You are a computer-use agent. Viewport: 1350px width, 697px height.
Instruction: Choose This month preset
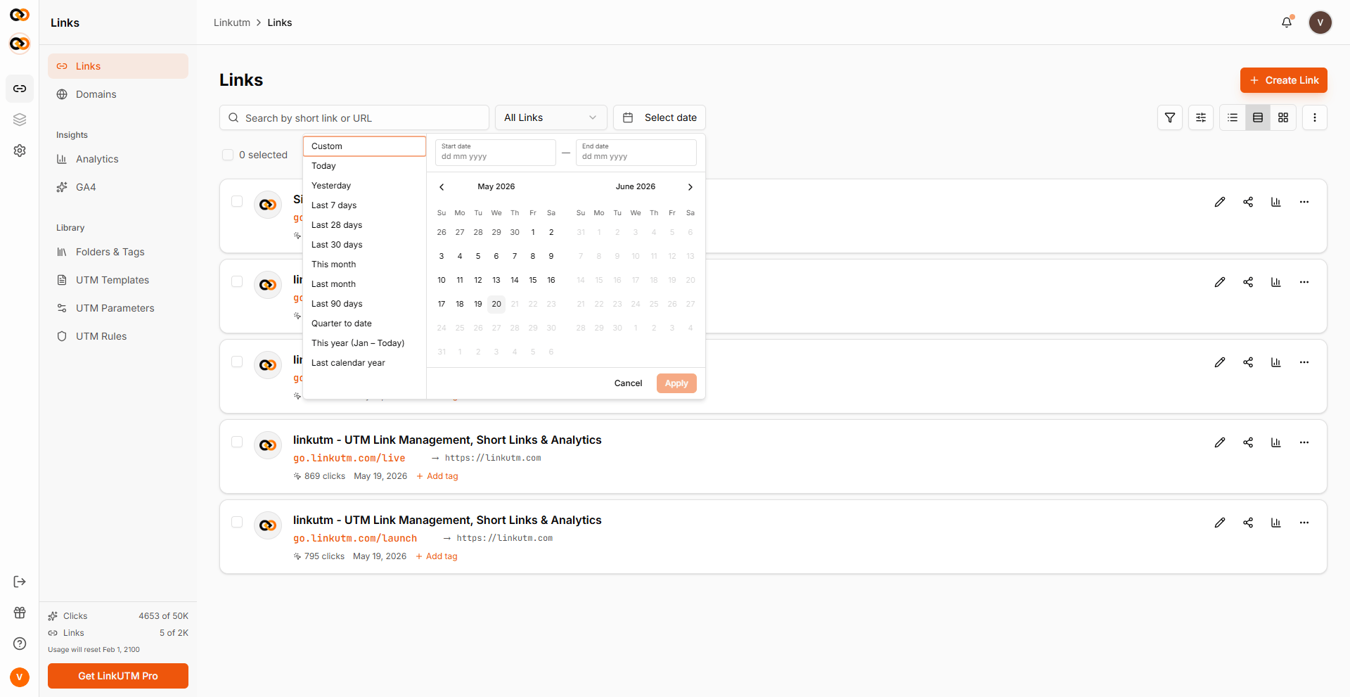point(364,264)
